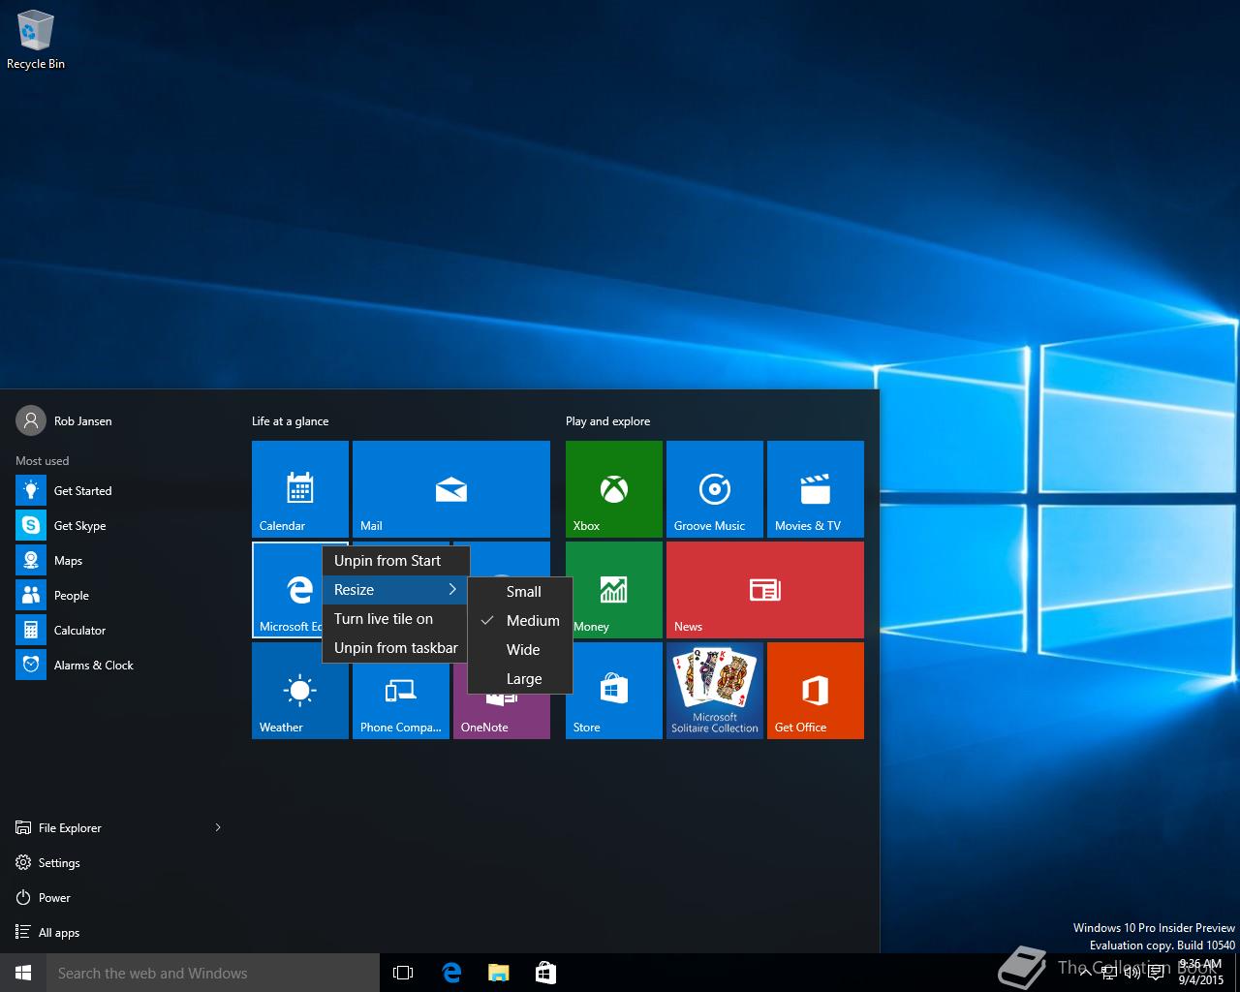
Task: Click the Microsoft Edge tile in Start
Action: pyautogui.click(x=287, y=590)
